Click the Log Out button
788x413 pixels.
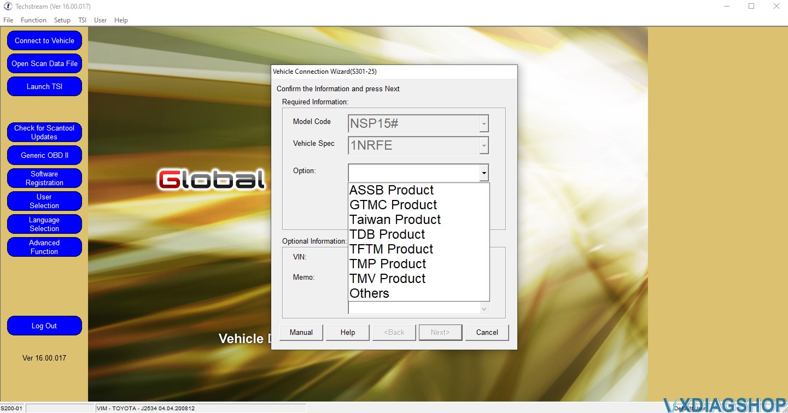coord(44,326)
